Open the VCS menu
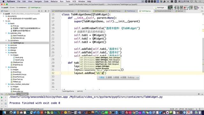 click(74, 1)
